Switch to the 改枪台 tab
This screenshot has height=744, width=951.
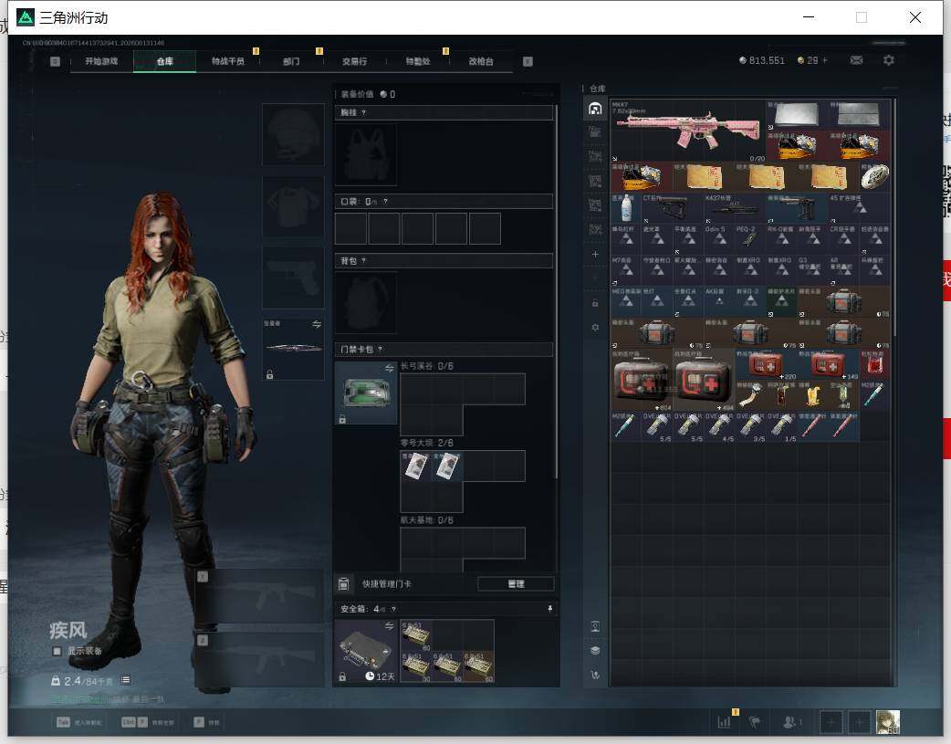click(480, 61)
